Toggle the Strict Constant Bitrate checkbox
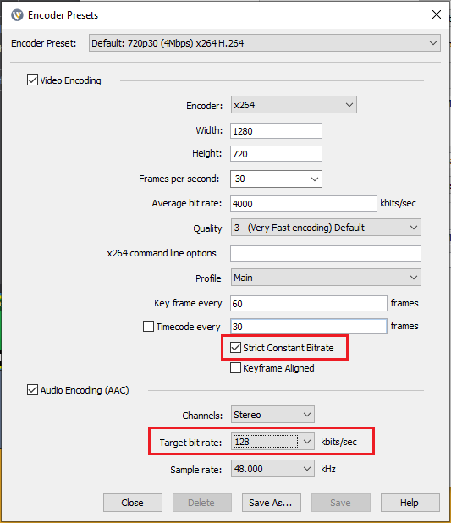451x523 pixels. pos(235,348)
